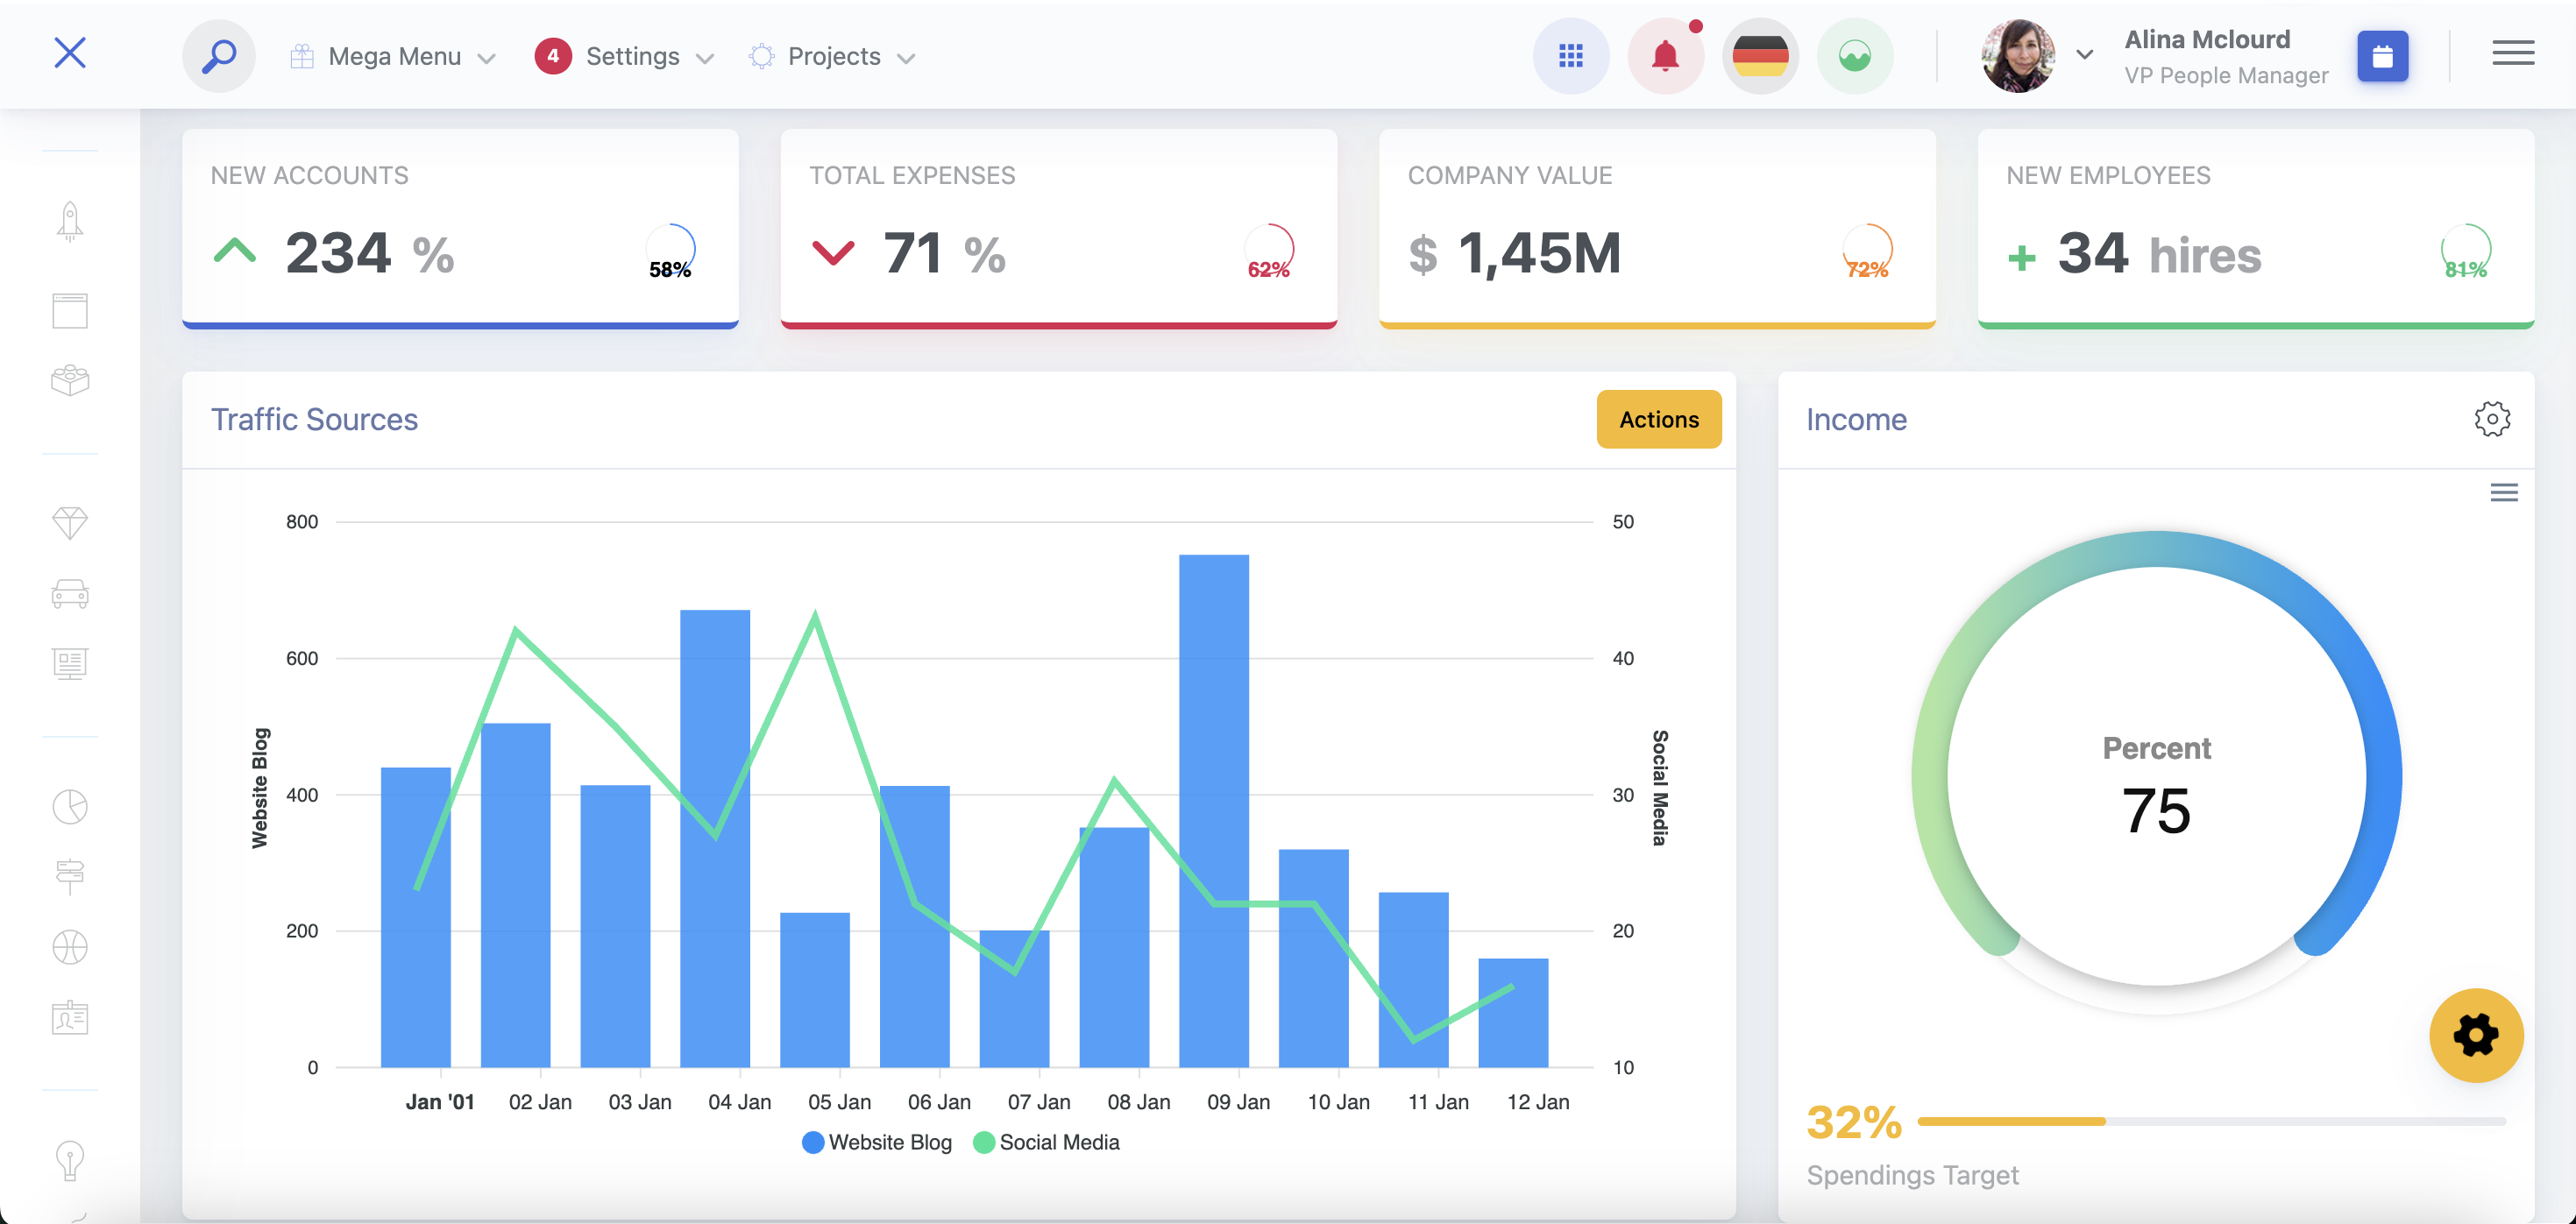Open the apps grid icon
The width and height of the screenshot is (2576, 1224).
tap(1570, 56)
